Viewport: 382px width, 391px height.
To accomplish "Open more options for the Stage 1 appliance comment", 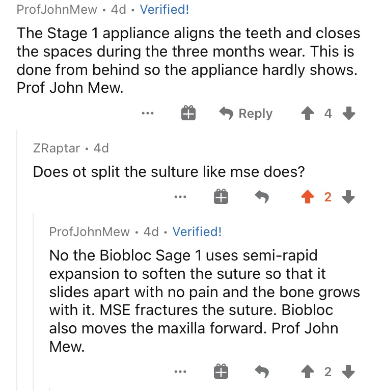I will point(148,113).
